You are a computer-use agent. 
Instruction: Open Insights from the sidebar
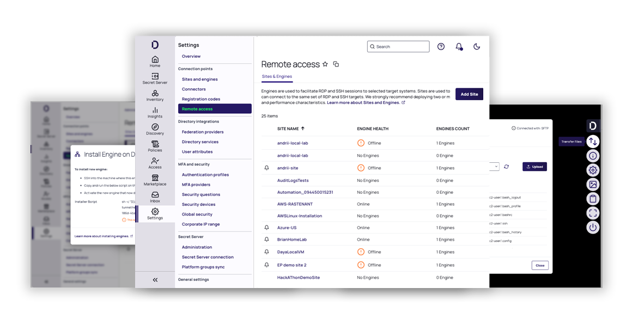point(155,113)
